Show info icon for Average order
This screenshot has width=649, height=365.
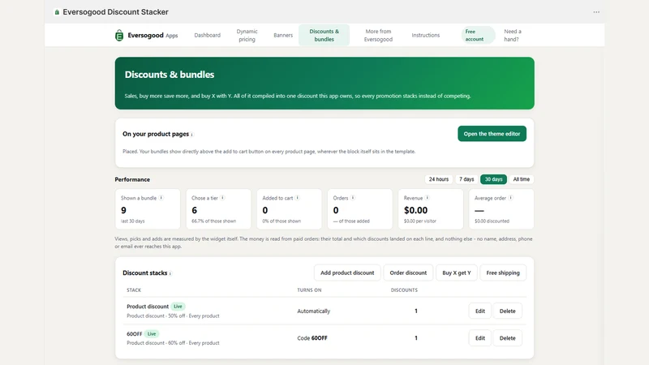pos(511,198)
